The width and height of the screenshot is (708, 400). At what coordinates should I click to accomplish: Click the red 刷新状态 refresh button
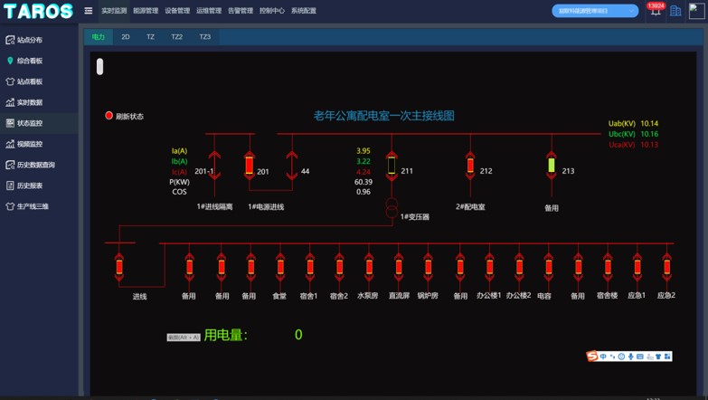(x=109, y=116)
